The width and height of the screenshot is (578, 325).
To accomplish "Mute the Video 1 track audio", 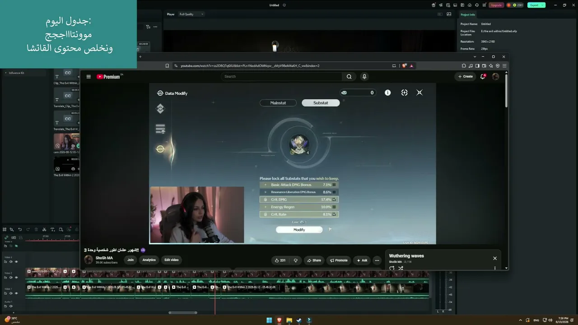I will [x=11, y=293].
